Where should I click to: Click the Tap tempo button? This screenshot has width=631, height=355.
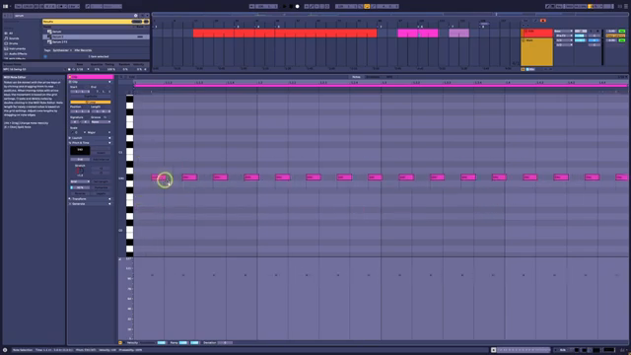pos(19,7)
